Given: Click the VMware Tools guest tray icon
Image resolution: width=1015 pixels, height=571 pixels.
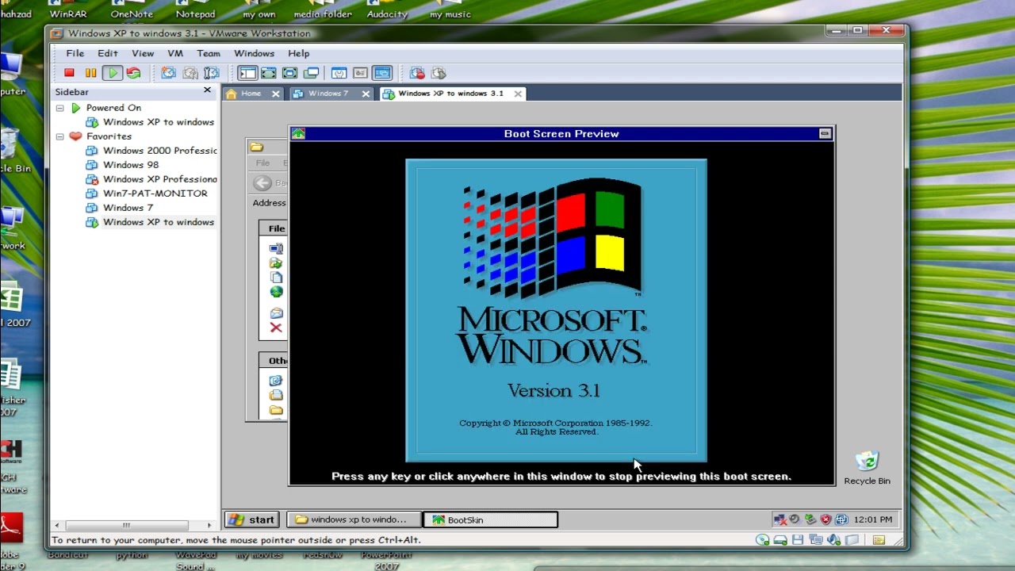Looking at the screenshot, I should (841, 519).
